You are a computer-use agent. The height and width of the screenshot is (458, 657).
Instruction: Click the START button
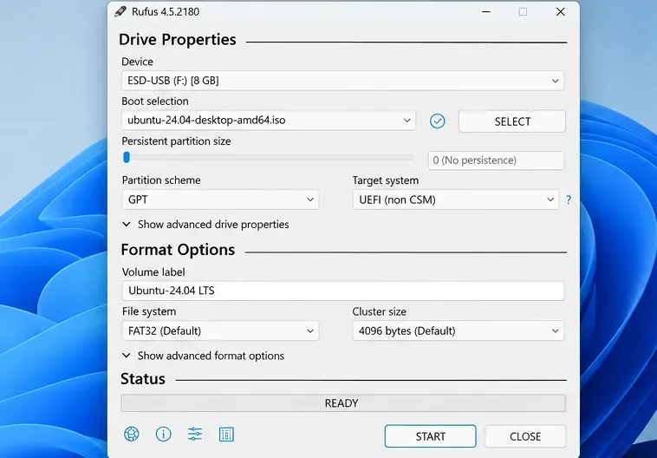430,436
